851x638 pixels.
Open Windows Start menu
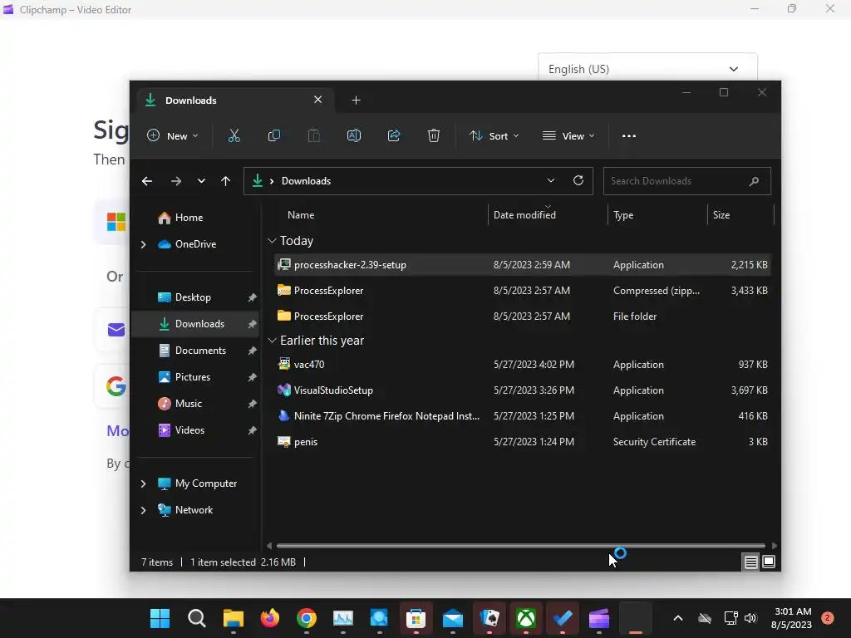coord(160,618)
